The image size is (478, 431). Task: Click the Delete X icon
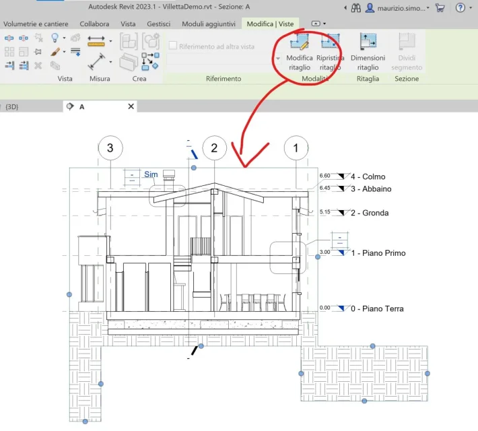click(38, 65)
